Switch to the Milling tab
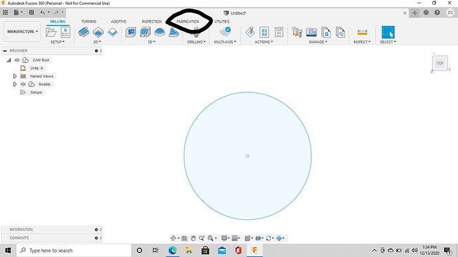 58,21
